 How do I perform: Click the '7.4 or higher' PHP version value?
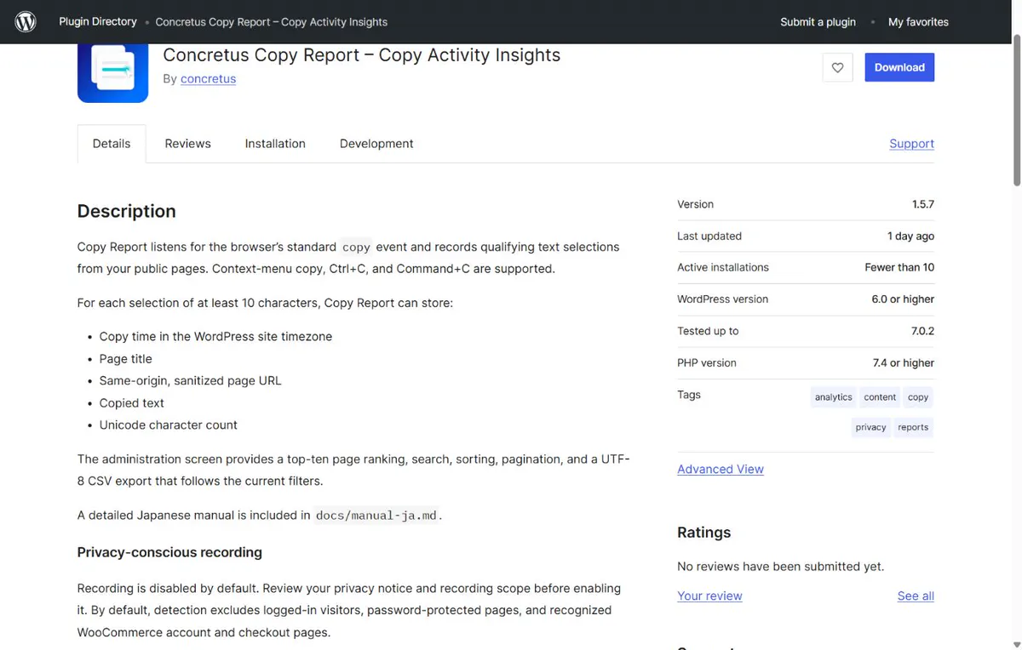click(x=904, y=363)
